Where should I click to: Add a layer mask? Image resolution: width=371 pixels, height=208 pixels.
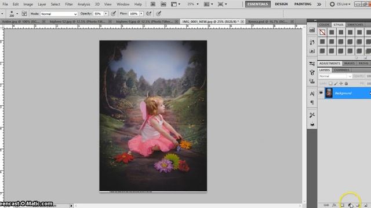click(342, 206)
